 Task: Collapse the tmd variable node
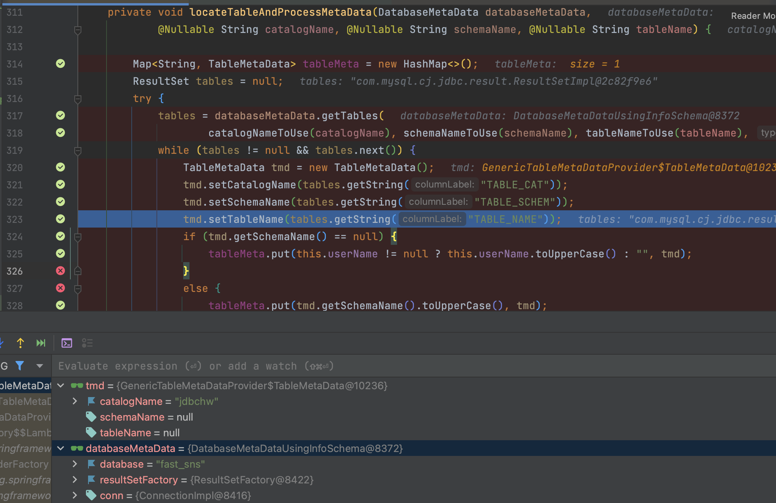click(x=61, y=385)
